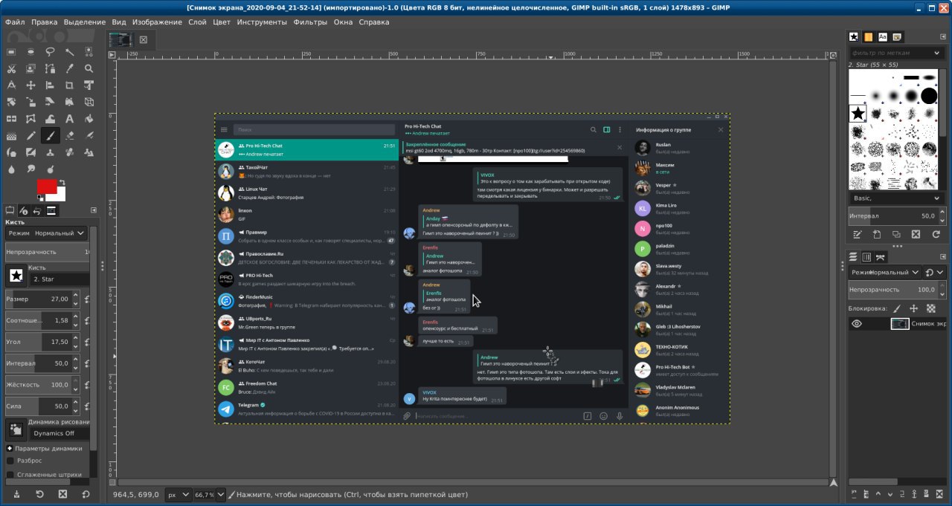Click the red foreground color swatch
Screen dimensions: 952x506
pos(46,185)
